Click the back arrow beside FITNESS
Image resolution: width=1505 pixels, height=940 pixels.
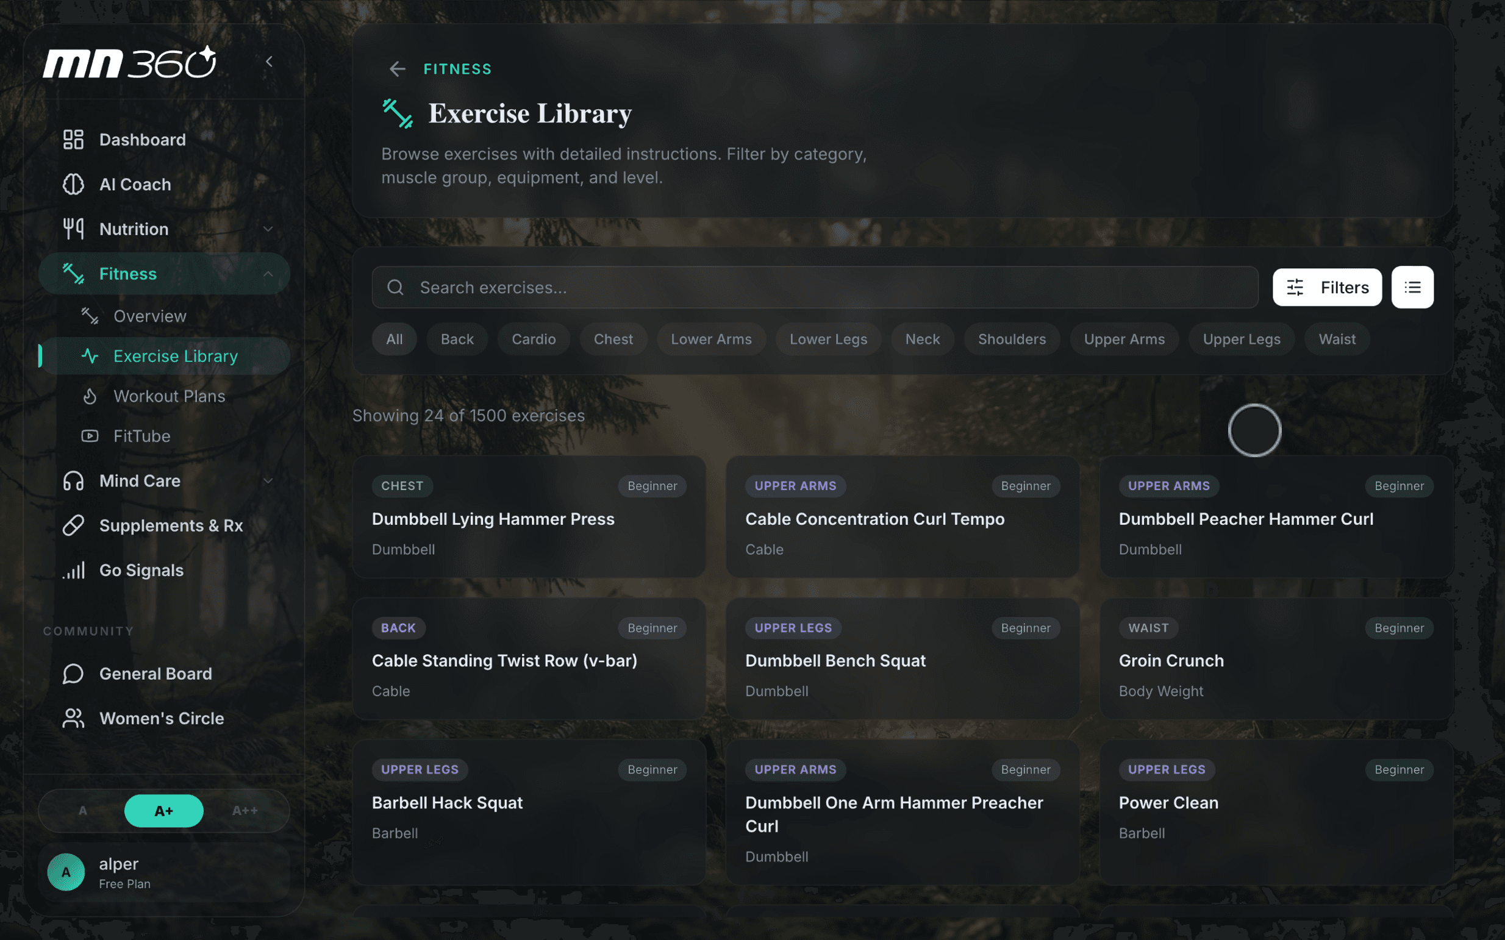point(397,69)
